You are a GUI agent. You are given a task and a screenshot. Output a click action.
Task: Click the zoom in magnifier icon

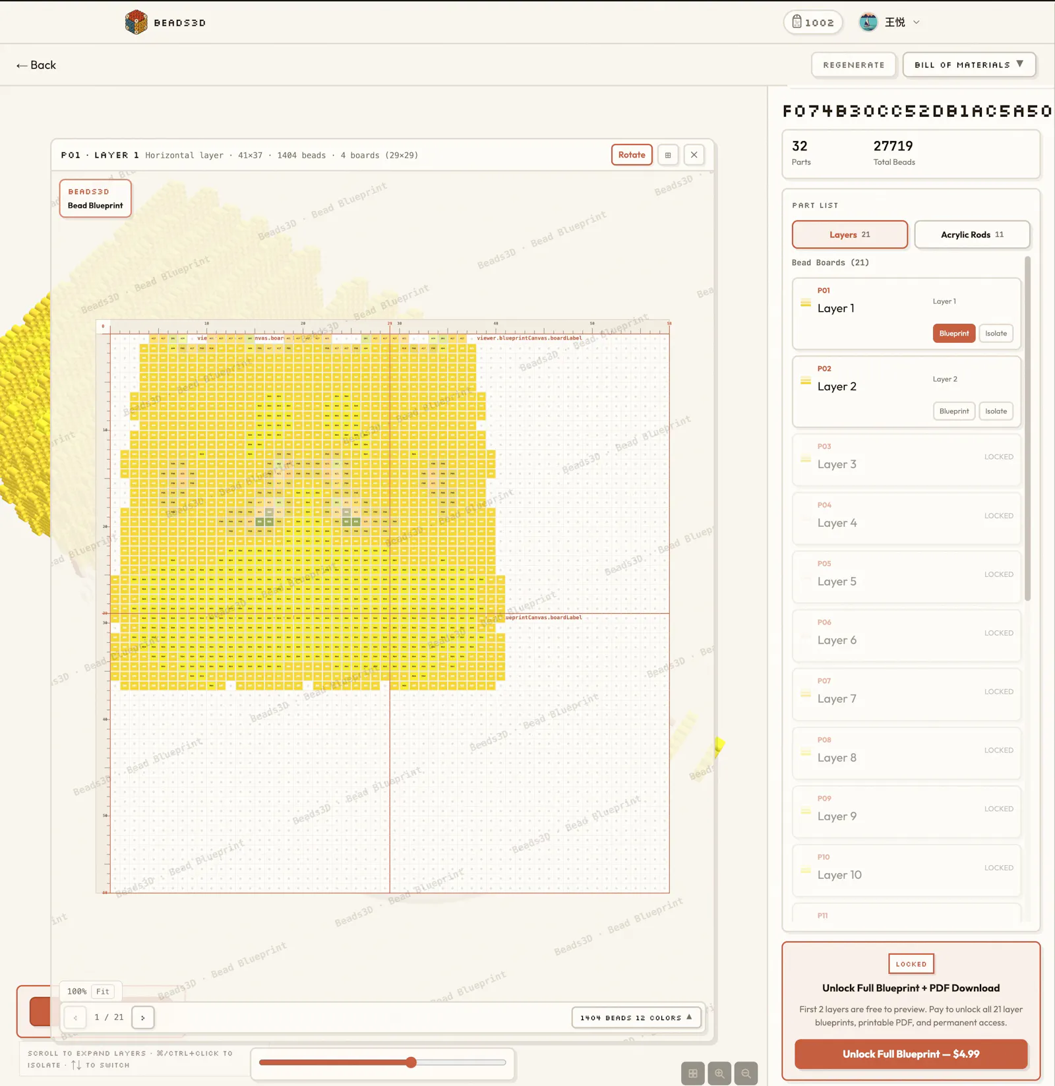(x=719, y=1073)
